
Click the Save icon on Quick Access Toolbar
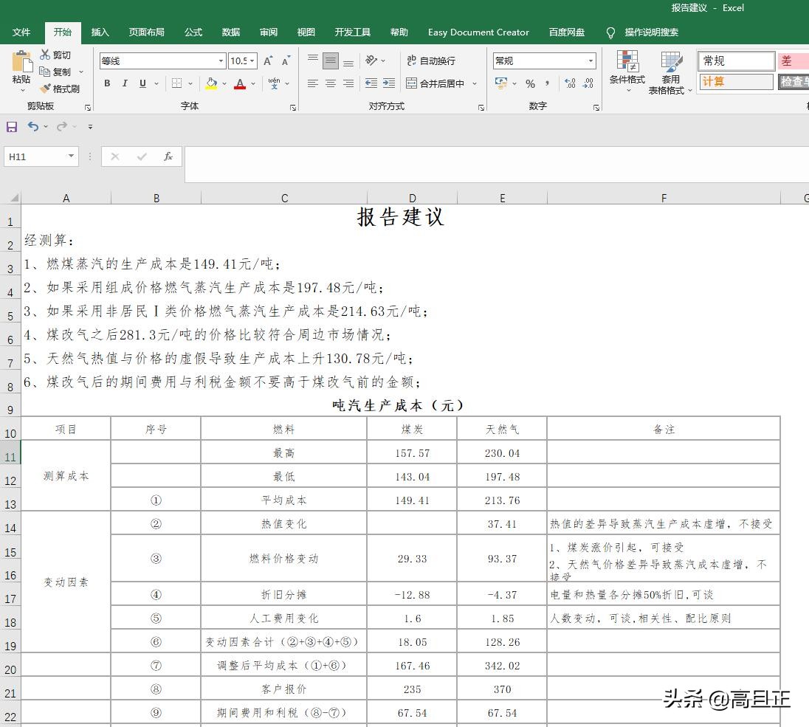[x=11, y=126]
